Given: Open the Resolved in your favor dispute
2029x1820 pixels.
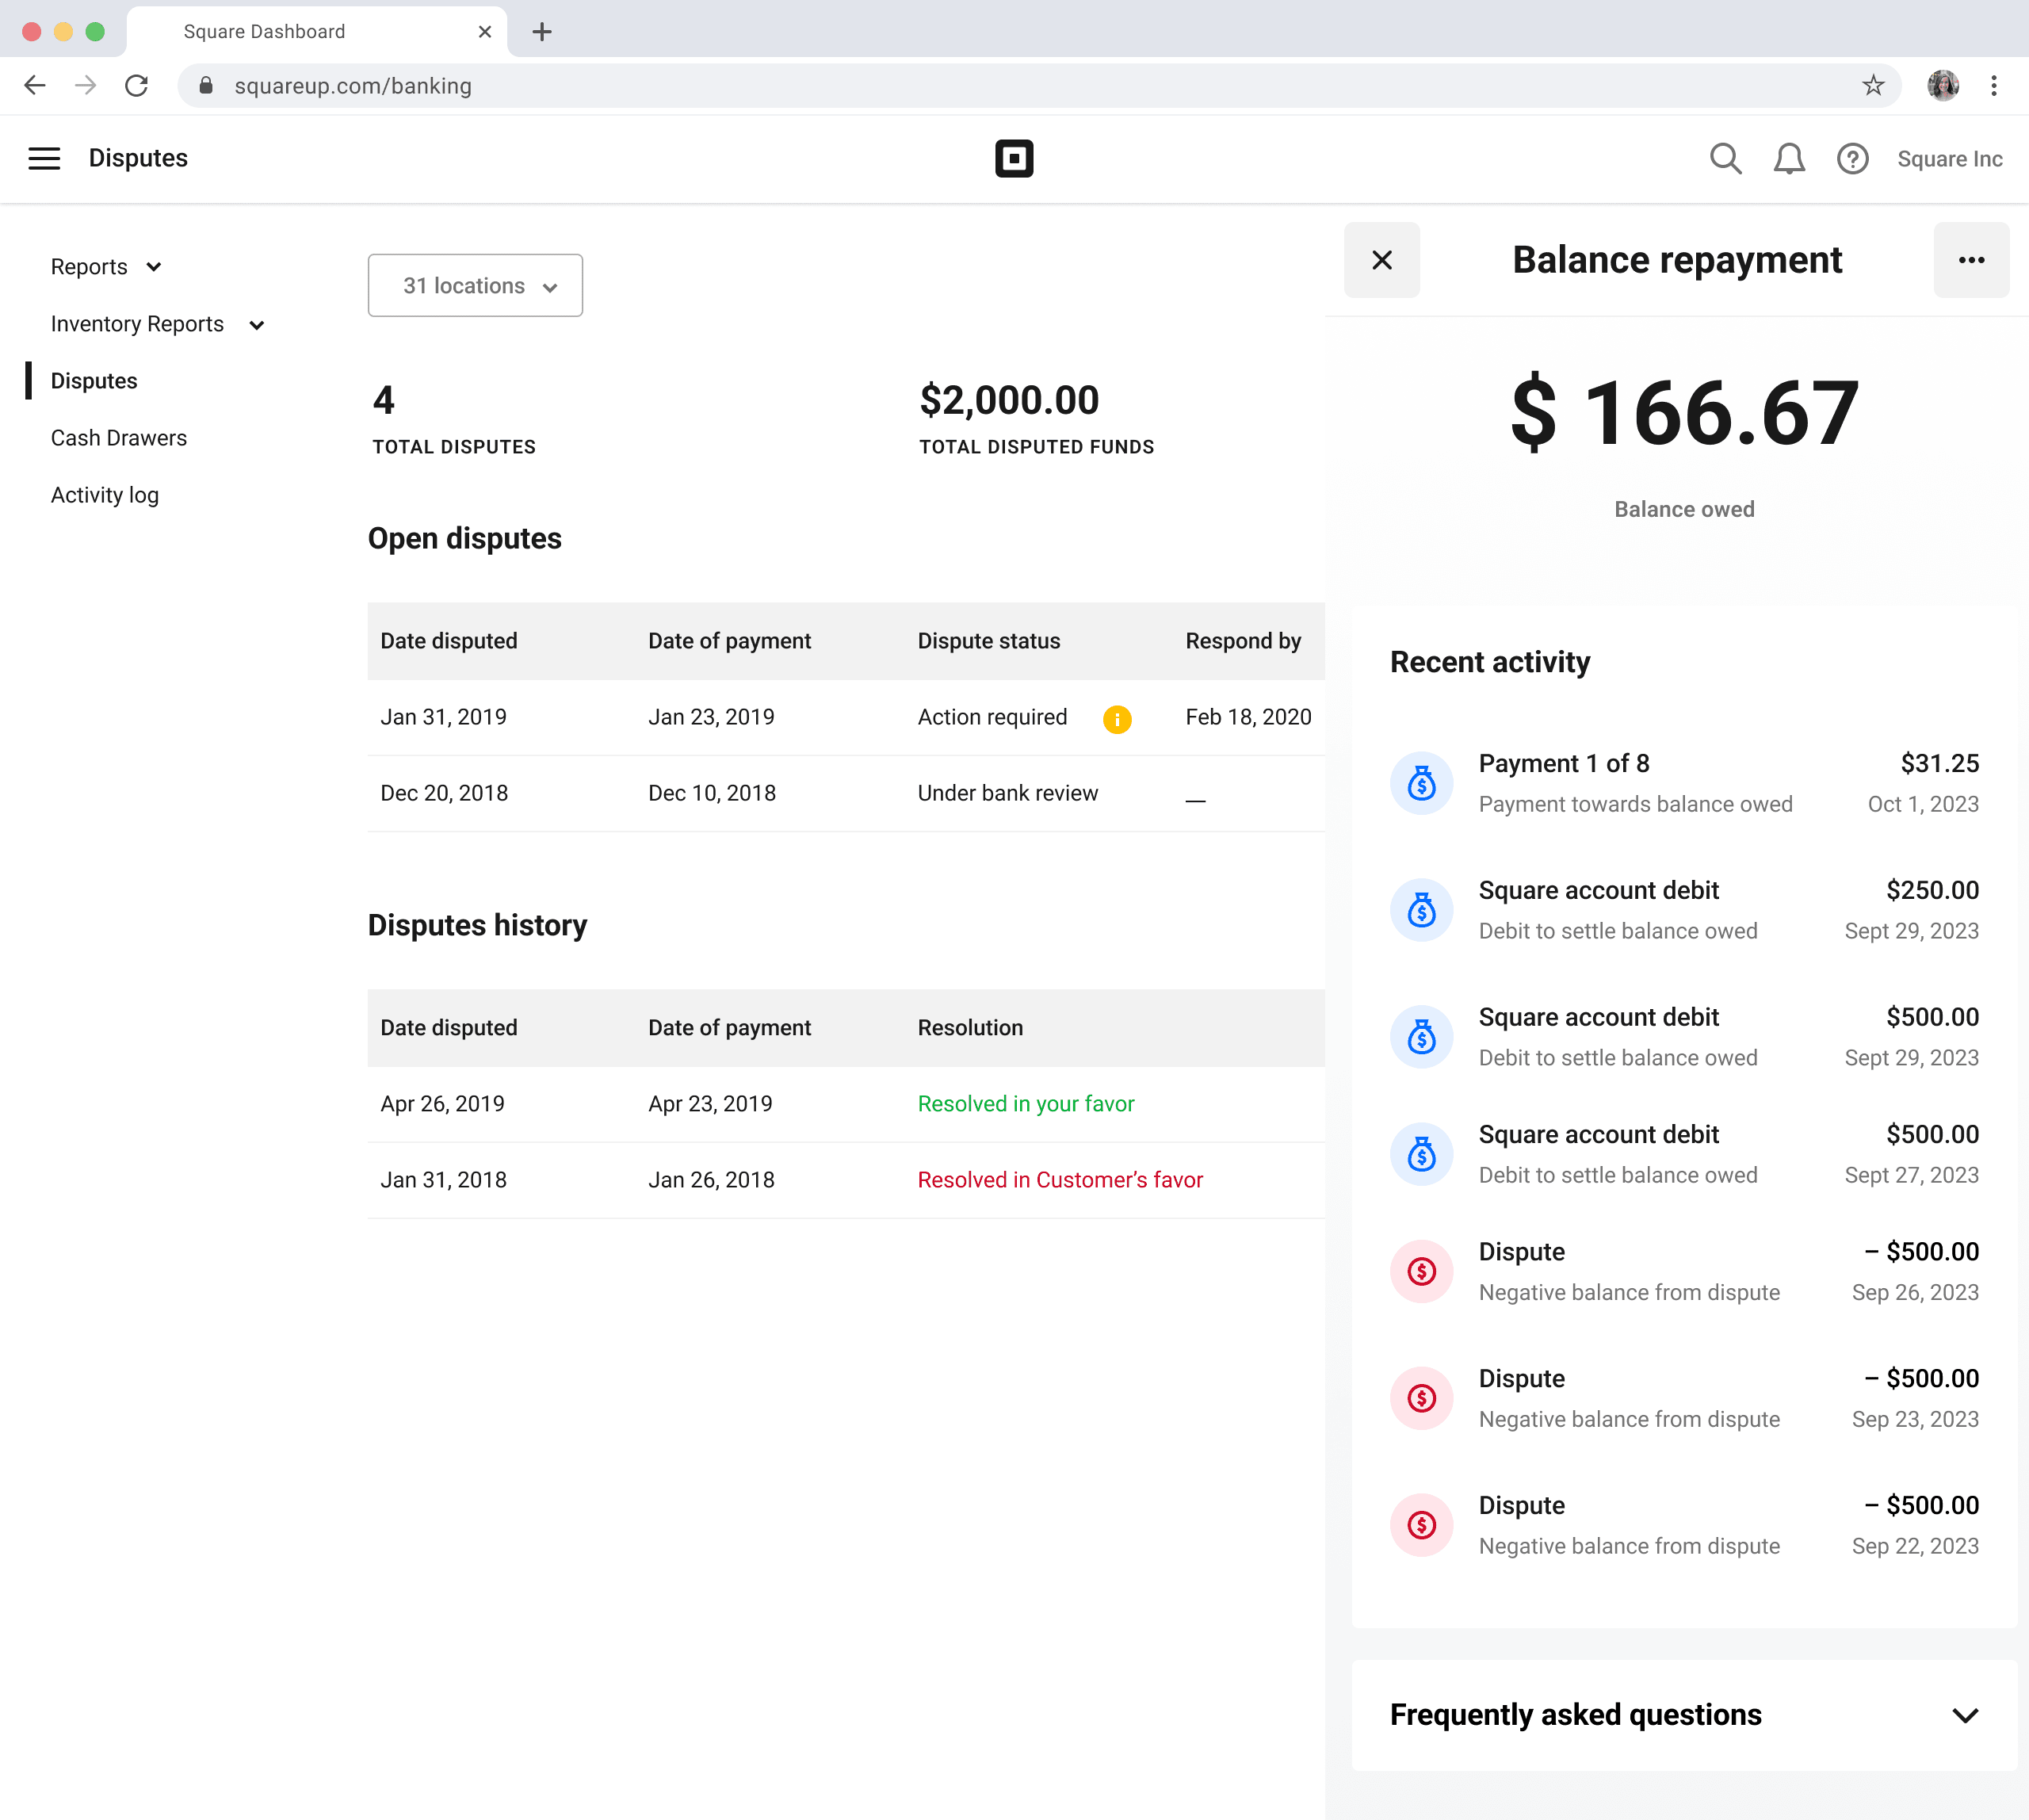Looking at the screenshot, I should point(1025,1104).
